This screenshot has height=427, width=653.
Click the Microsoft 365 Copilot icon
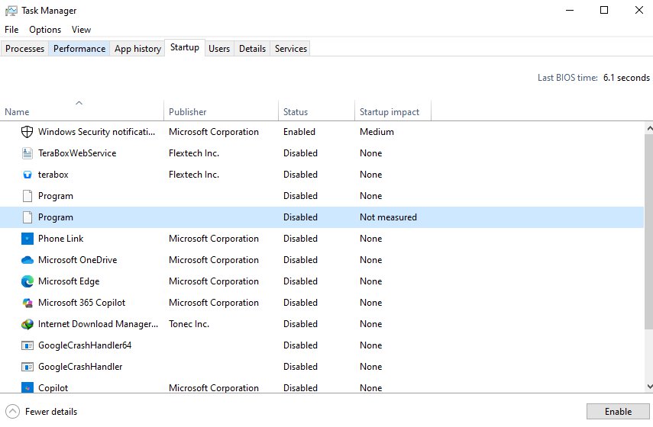27,303
